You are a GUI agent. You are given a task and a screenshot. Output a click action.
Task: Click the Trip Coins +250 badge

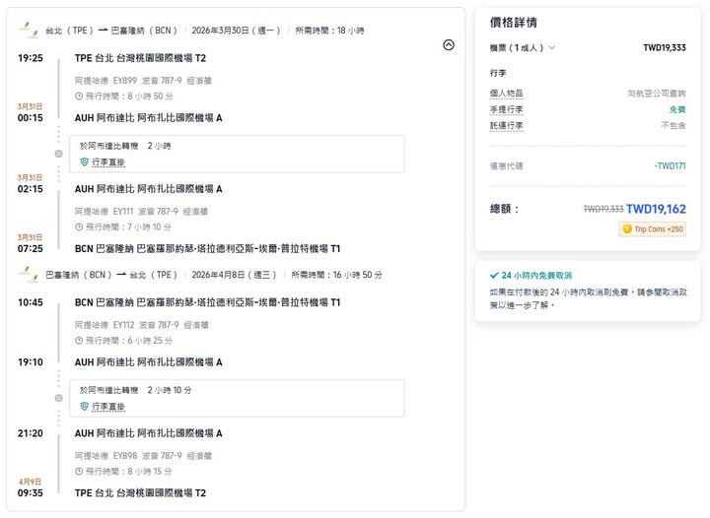[652, 229]
